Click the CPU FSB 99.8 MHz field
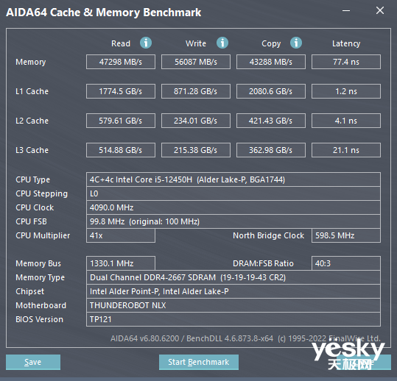This screenshot has height=381, width=397. 233,221
